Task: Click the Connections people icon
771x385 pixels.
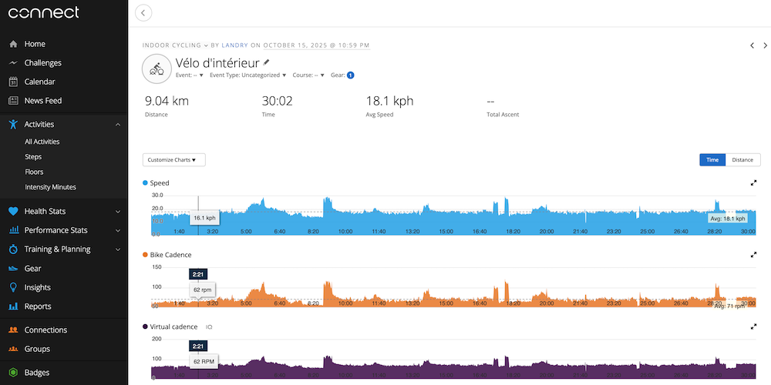Action: pyautogui.click(x=14, y=330)
